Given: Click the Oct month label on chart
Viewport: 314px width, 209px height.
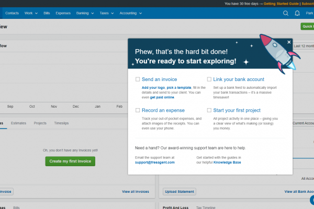Looking at the screenshot, I should 32,107.
